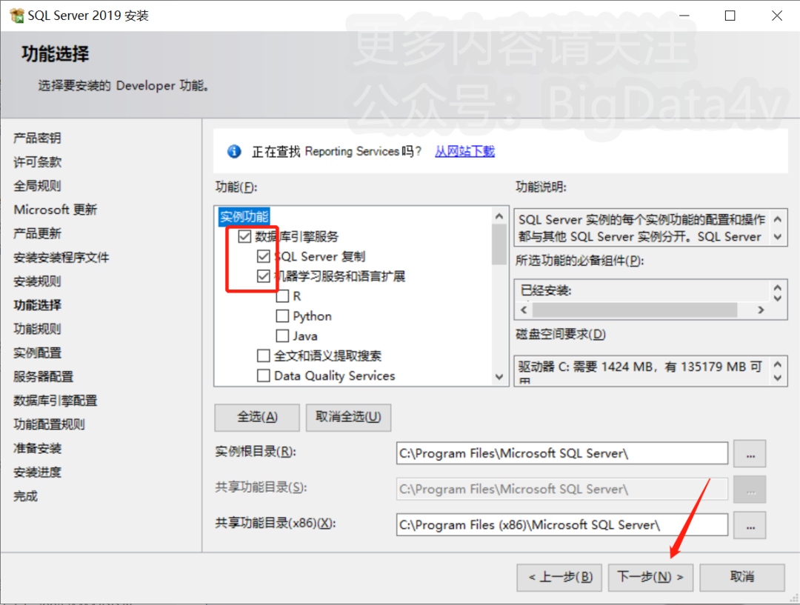This screenshot has width=800, height=605.
Task: Open the 从网站下载 link
Action: pos(464,151)
